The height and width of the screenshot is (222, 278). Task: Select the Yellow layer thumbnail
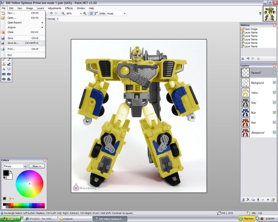tap(245, 93)
